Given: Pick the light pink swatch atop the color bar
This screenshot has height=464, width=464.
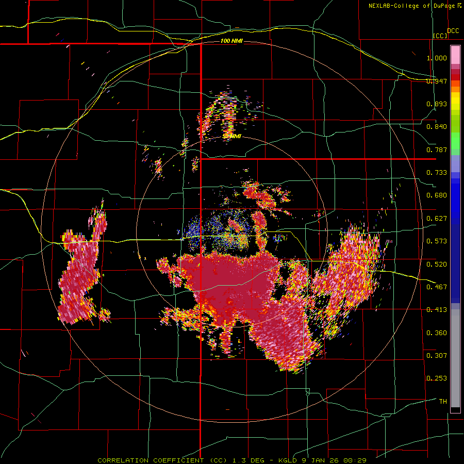Looking at the screenshot, I should [x=455, y=55].
